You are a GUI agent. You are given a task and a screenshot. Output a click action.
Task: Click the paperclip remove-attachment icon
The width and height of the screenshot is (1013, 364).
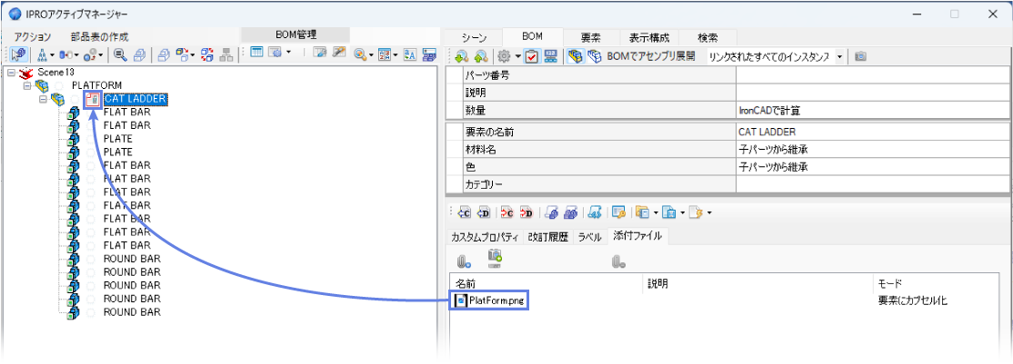618,262
